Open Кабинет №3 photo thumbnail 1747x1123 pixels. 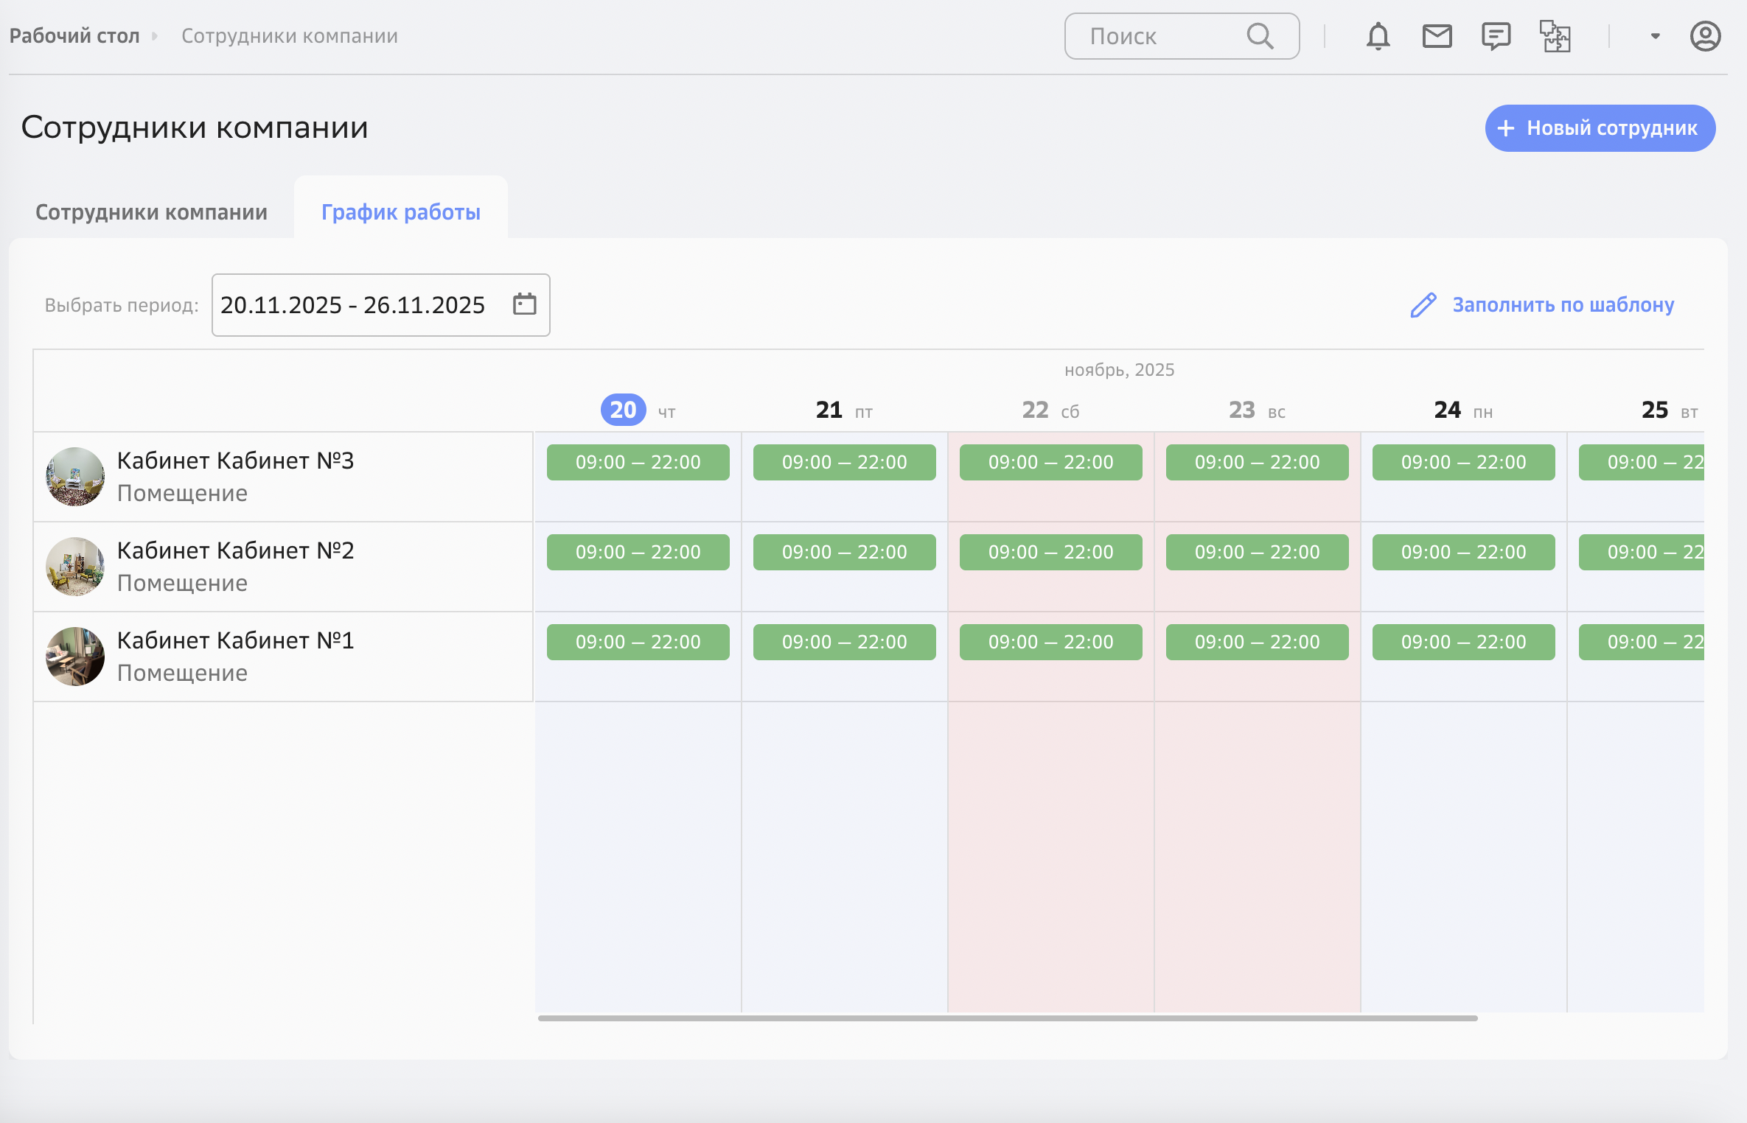[x=75, y=477]
